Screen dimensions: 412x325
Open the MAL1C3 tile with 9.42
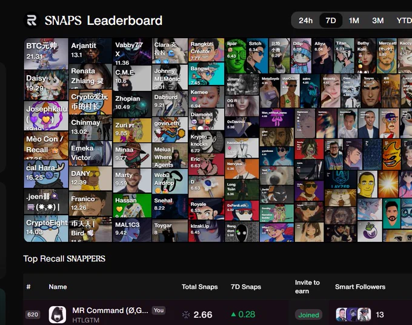132,230
